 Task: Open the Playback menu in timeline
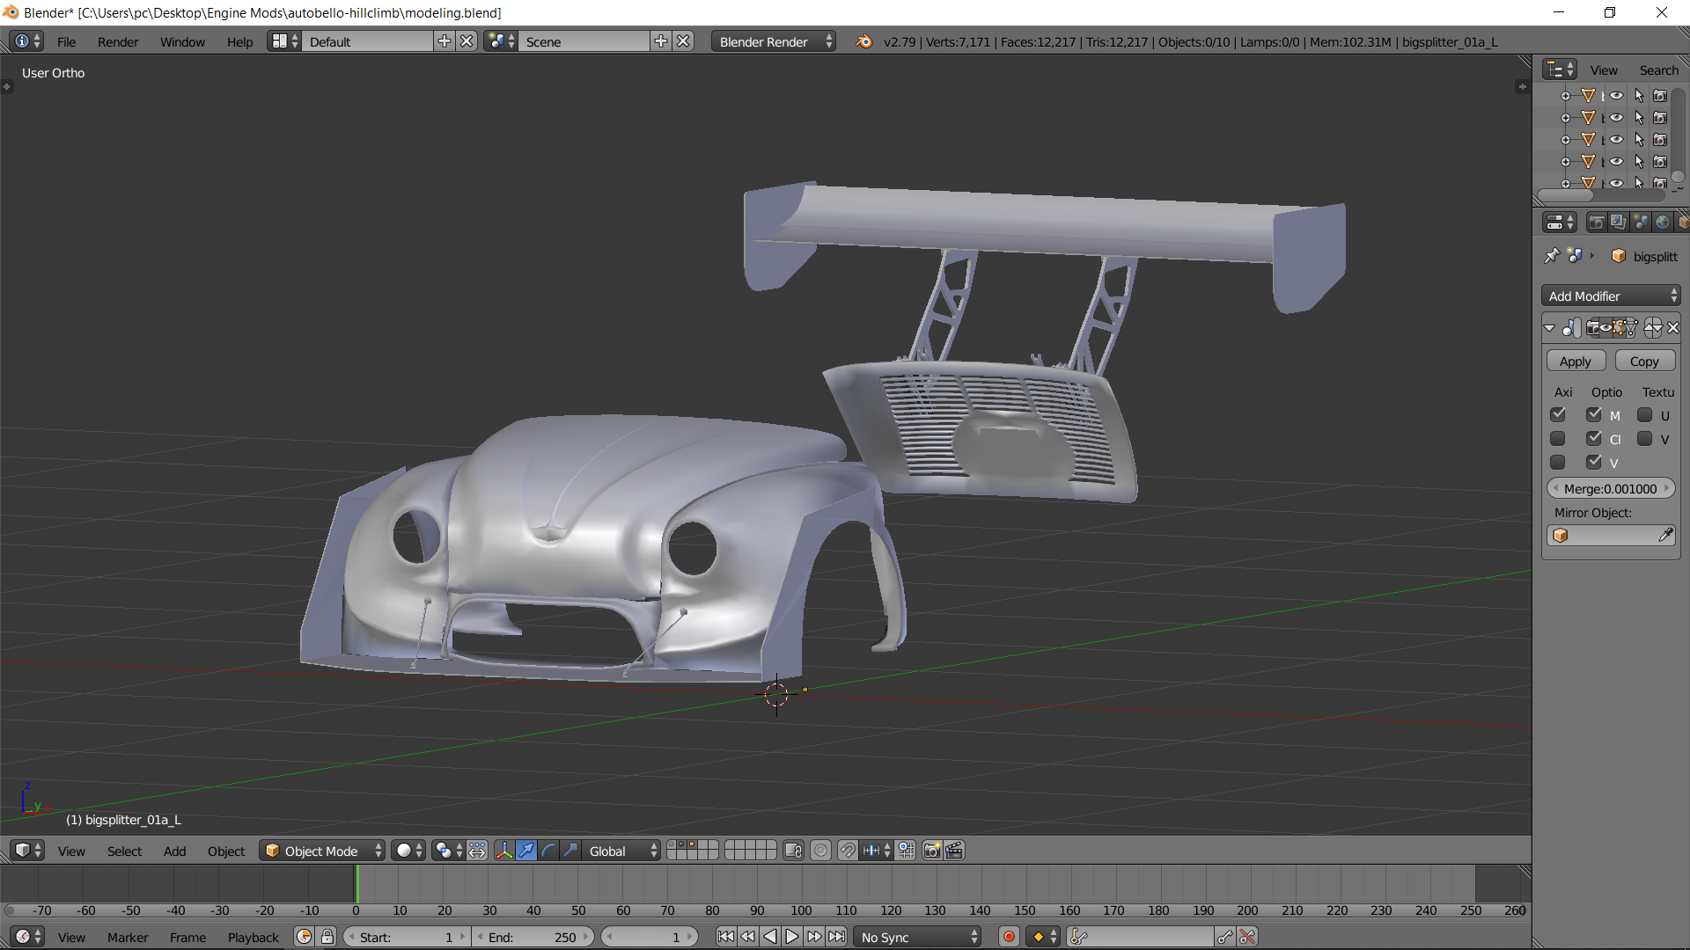[x=253, y=938]
